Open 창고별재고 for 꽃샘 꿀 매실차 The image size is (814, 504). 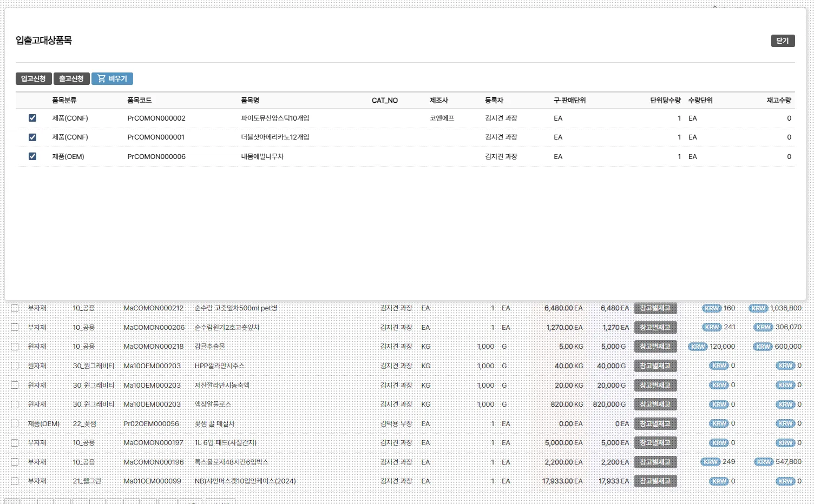(655, 424)
